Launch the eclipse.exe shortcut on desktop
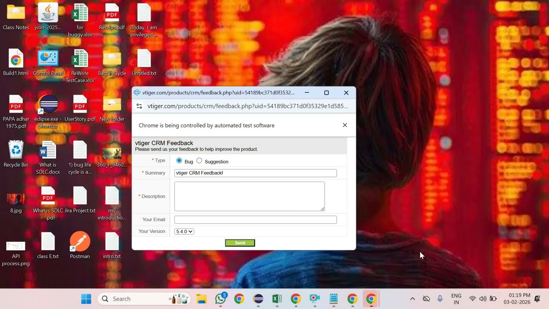 [x=48, y=104]
